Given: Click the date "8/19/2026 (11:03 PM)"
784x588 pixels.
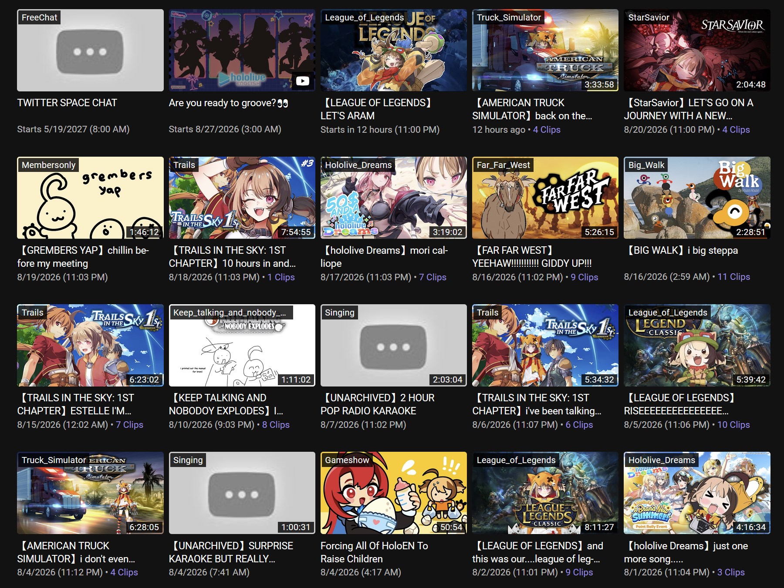Looking at the screenshot, I should click(62, 277).
